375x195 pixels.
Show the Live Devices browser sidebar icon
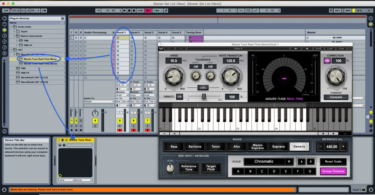click(x=4, y=24)
